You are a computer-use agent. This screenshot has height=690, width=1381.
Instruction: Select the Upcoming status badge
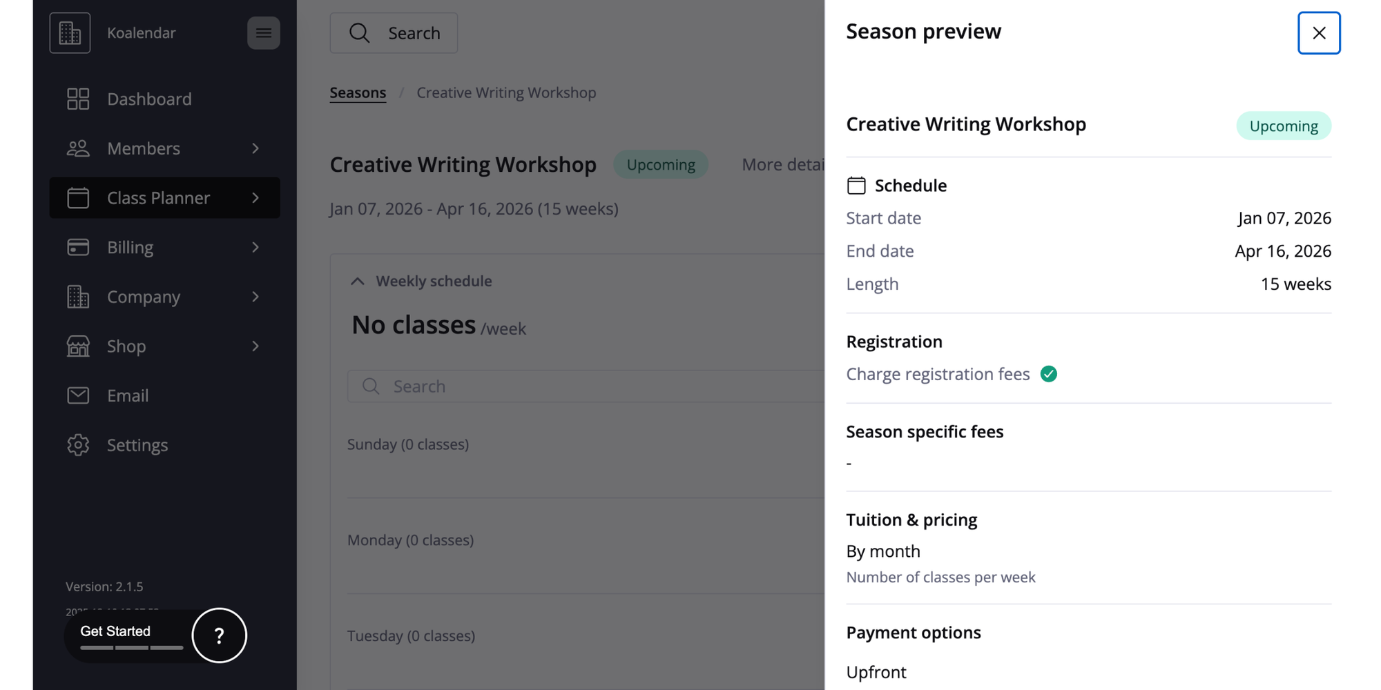click(661, 164)
